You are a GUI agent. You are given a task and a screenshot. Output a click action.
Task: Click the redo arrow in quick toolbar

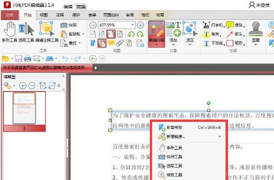click(x=78, y=59)
